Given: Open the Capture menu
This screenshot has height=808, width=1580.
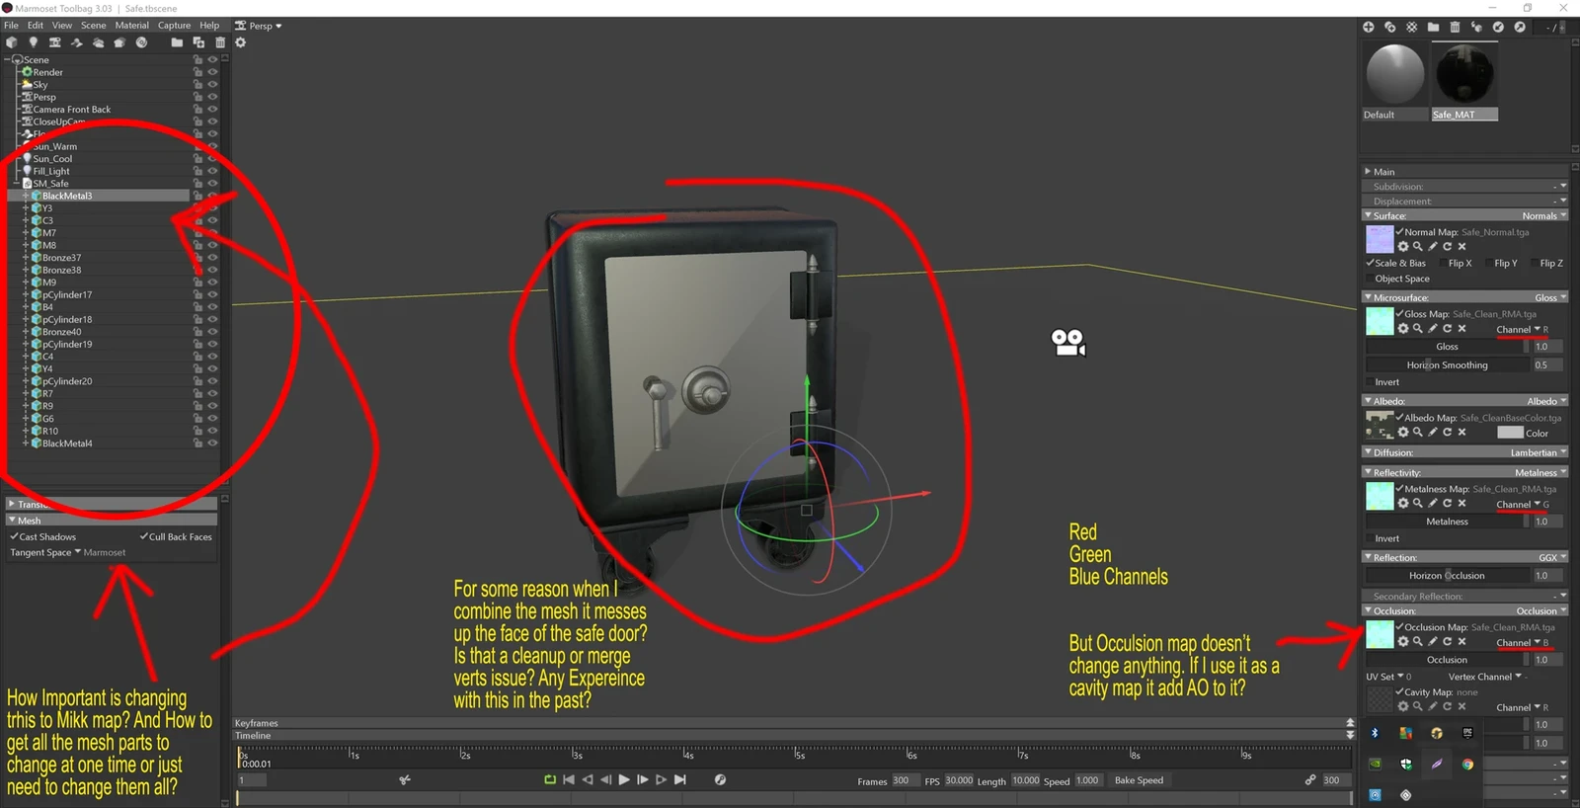Looking at the screenshot, I should 175,26.
